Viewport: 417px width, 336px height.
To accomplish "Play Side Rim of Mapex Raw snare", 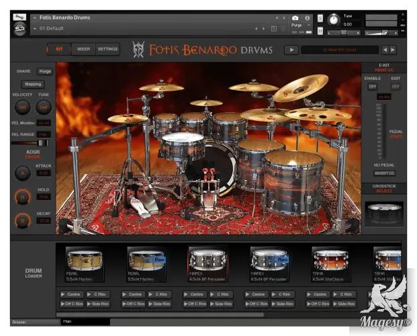I will pos(282,304).
